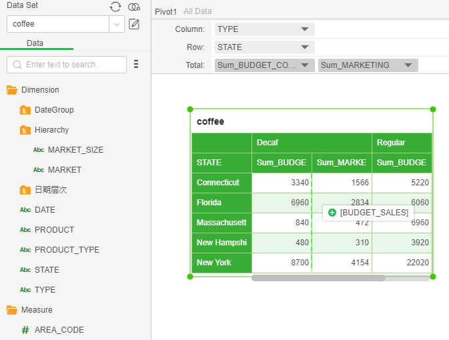This screenshot has width=449, height=340.
Task: Switch to the Data tab
Action: 35,43
